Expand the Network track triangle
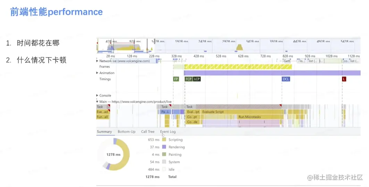 (x=97, y=61)
